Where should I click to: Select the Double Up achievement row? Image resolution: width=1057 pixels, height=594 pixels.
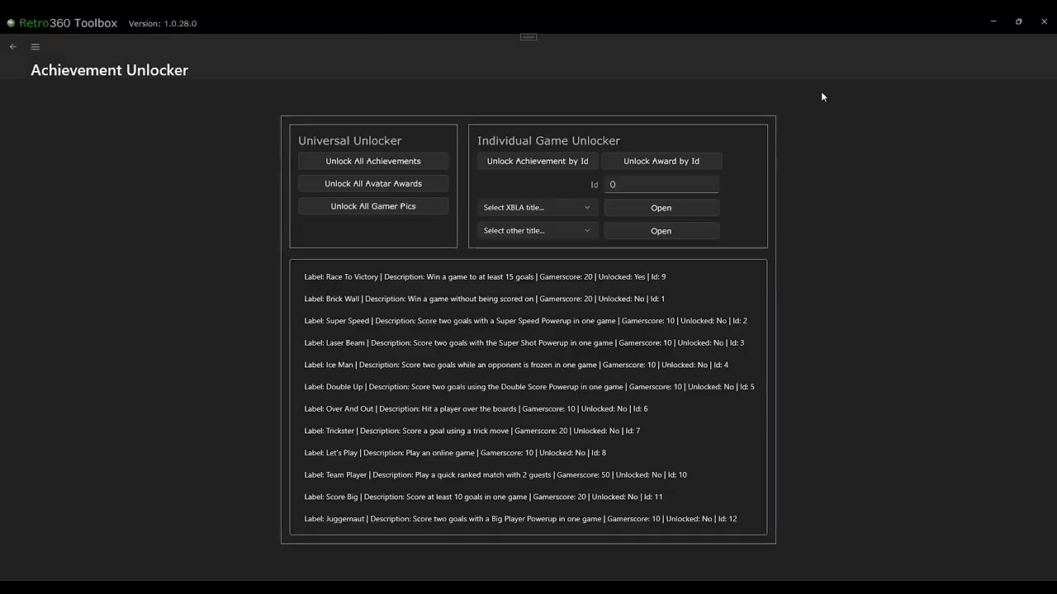(528, 387)
